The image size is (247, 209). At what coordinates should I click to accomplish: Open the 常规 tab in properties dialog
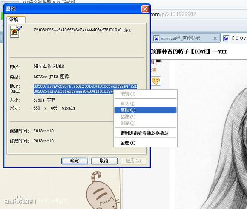coord(16,20)
